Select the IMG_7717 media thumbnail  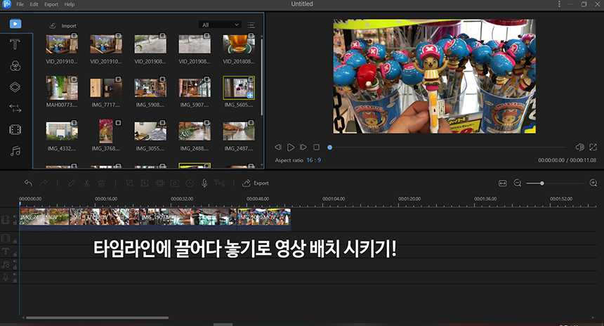tap(106, 88)
